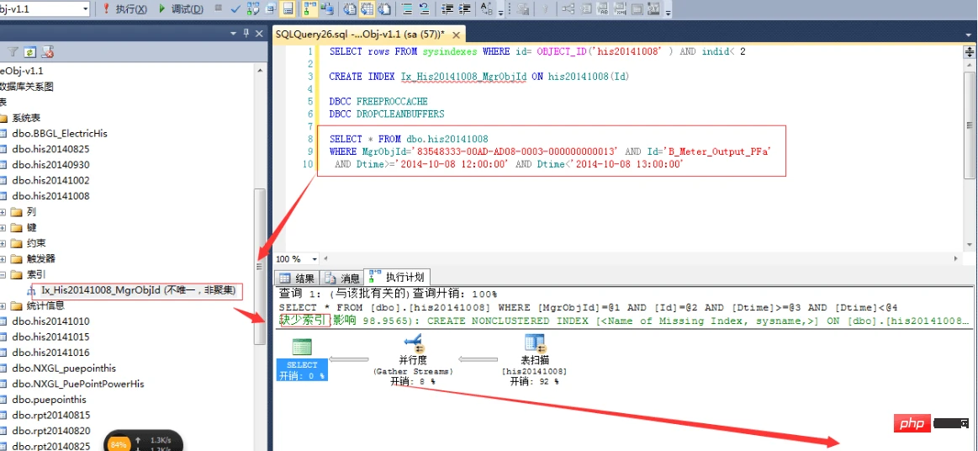Switch to the 消息 messages tab
Screen dimensions: 978x451
point(342,279)
